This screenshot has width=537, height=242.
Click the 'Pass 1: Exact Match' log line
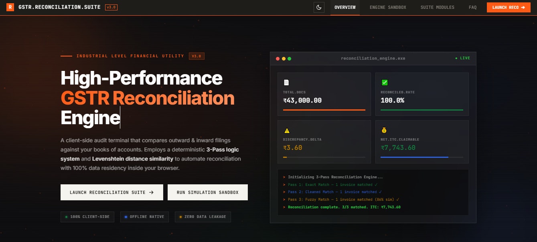[x=330, y=184]
